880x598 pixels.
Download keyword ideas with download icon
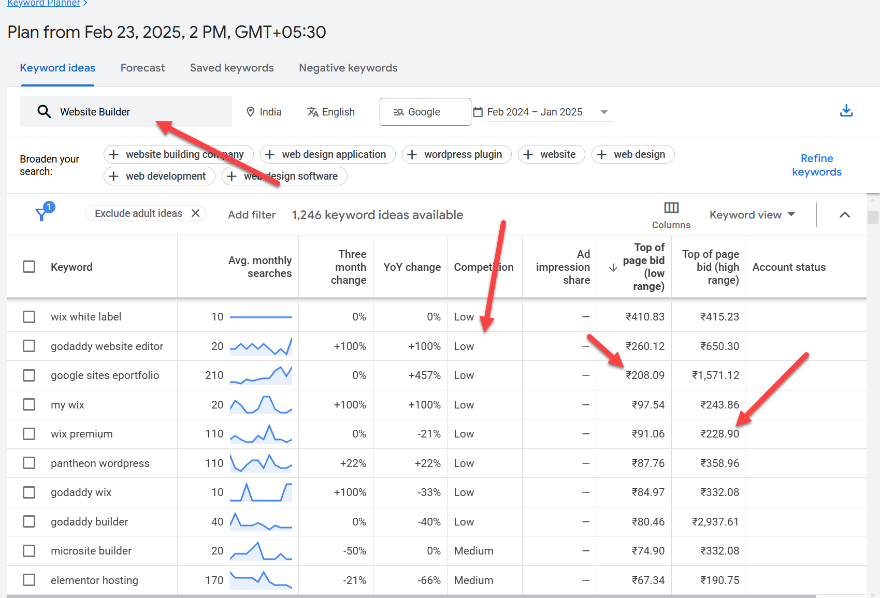(846, 110)
